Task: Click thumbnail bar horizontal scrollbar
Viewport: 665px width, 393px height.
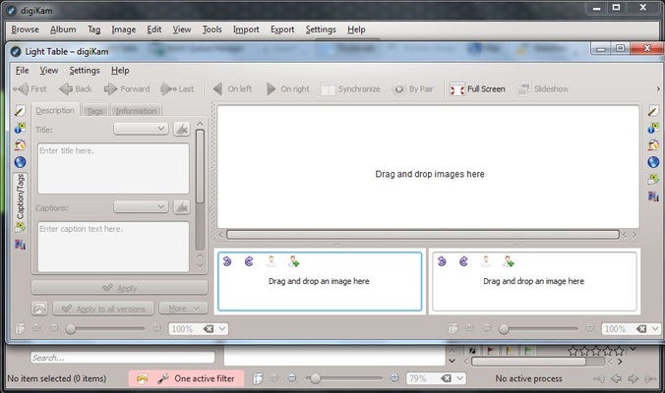Action: pyautogui.click(x=422, y=235)
